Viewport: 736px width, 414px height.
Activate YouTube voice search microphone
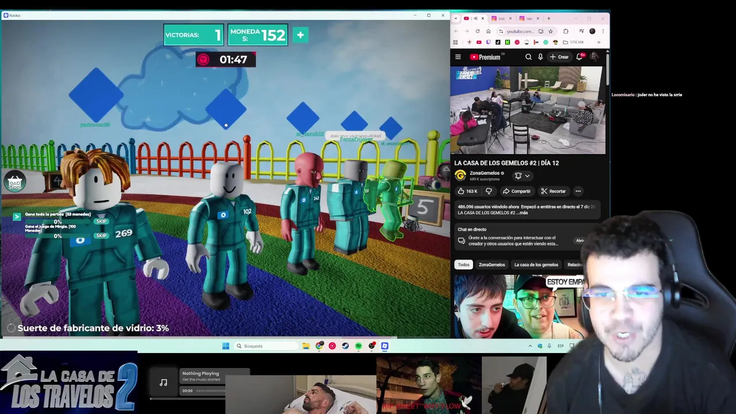pos(540,57)
